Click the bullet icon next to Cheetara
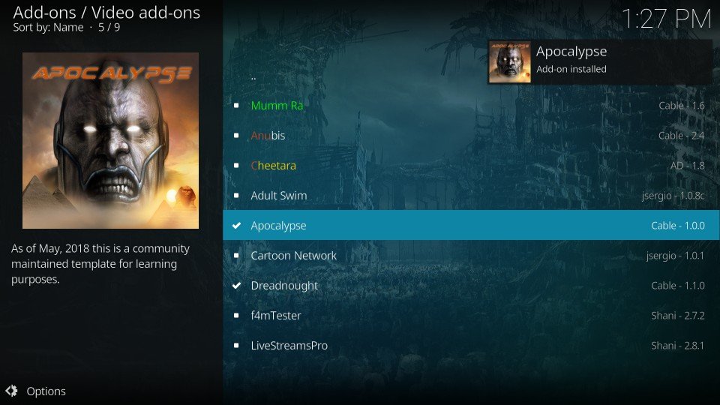Image resolution: width=720 pixels, height=405 pixels. [236, 165]
